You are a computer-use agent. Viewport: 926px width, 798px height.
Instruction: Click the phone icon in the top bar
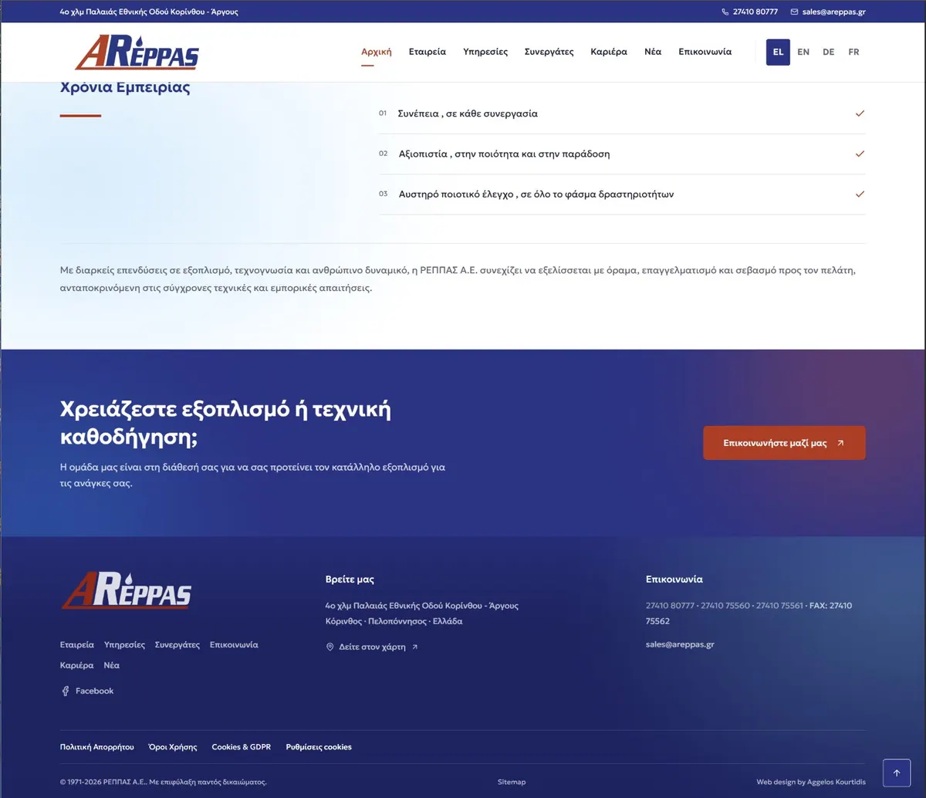click(x=725, y=12)
